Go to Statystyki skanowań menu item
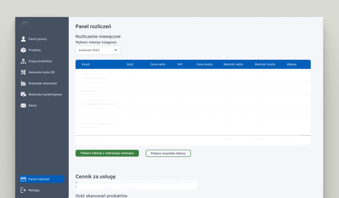Image resolution: width=339 pixels, height=198 pixels. (x=43, y=83)
